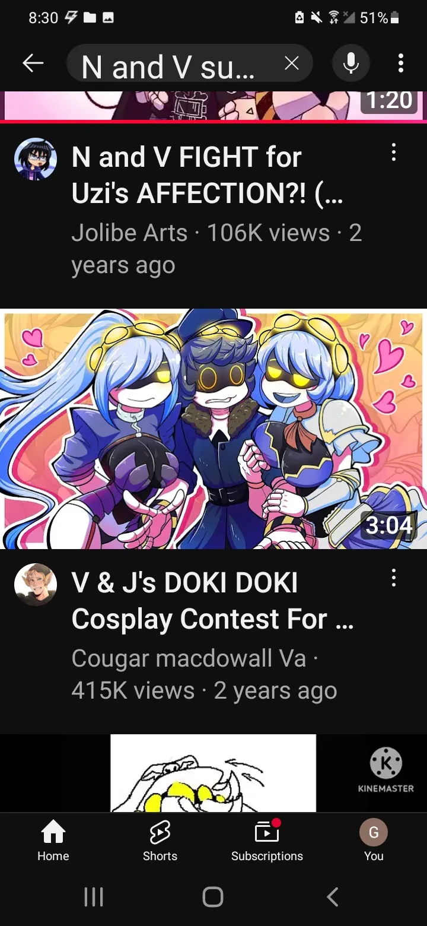Switch to the Shorts tab
Viewport: 427px width, 926px height.
[x=160, y=841]
